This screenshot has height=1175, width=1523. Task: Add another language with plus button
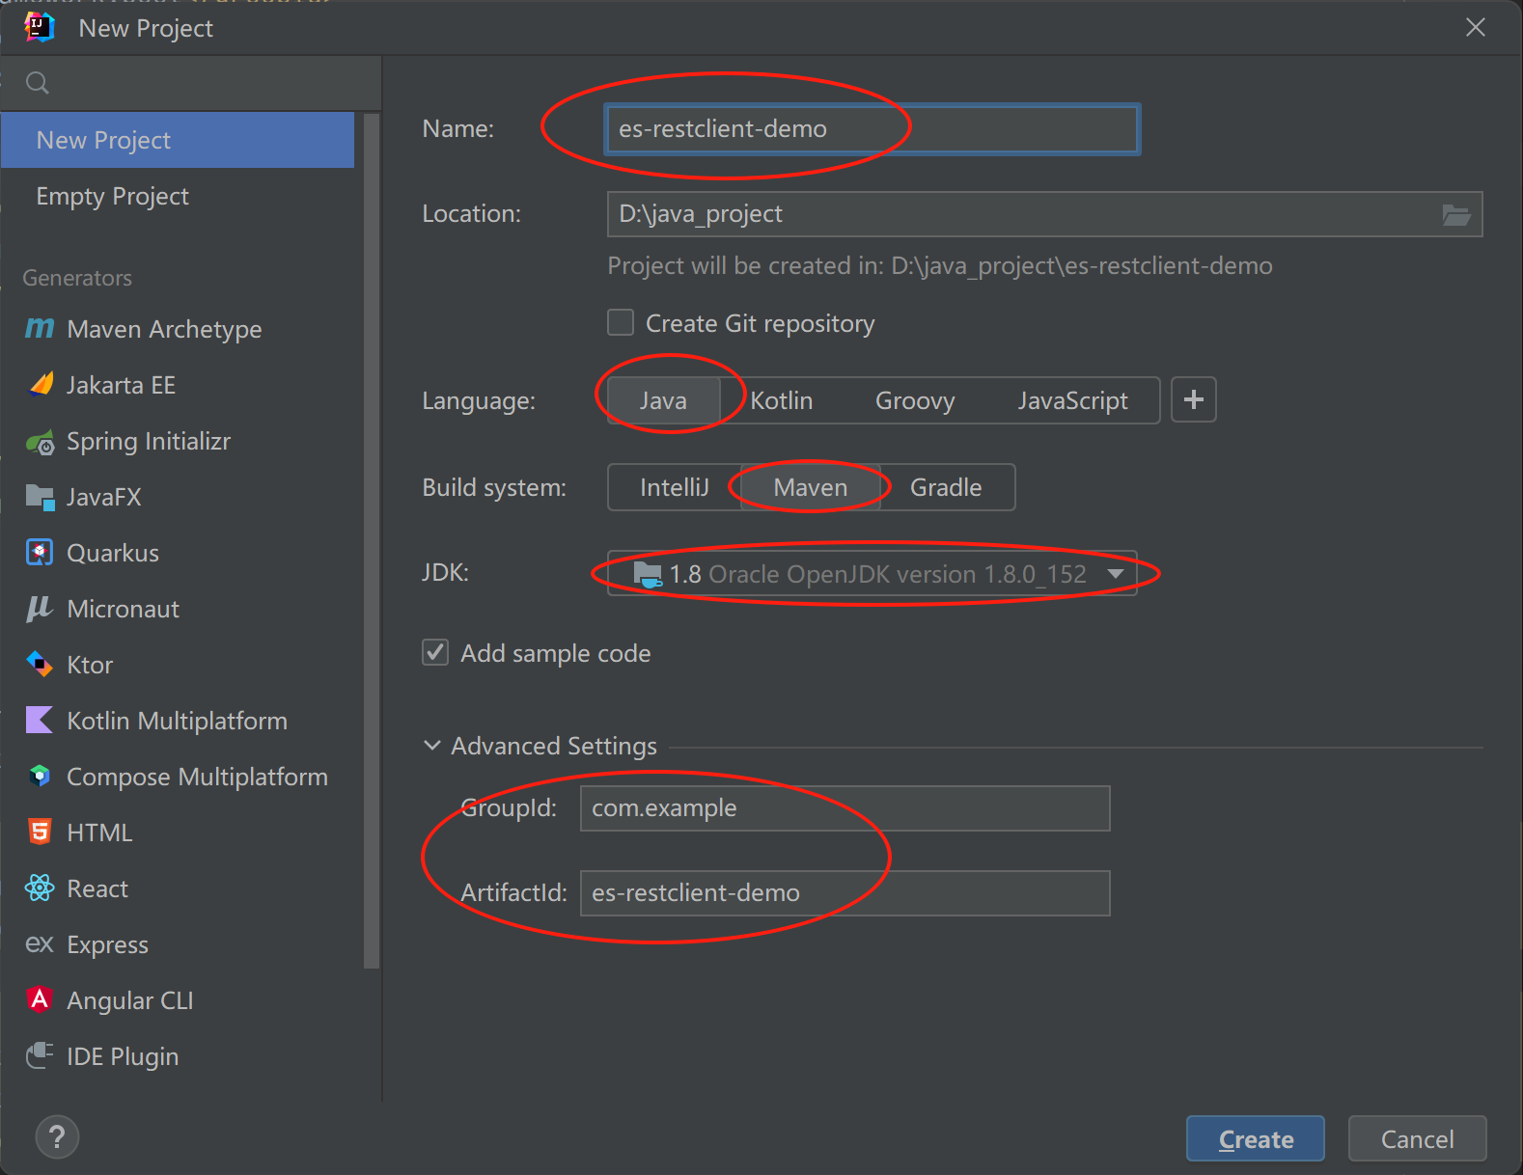pyautogui.click(x=1194, y=399)
